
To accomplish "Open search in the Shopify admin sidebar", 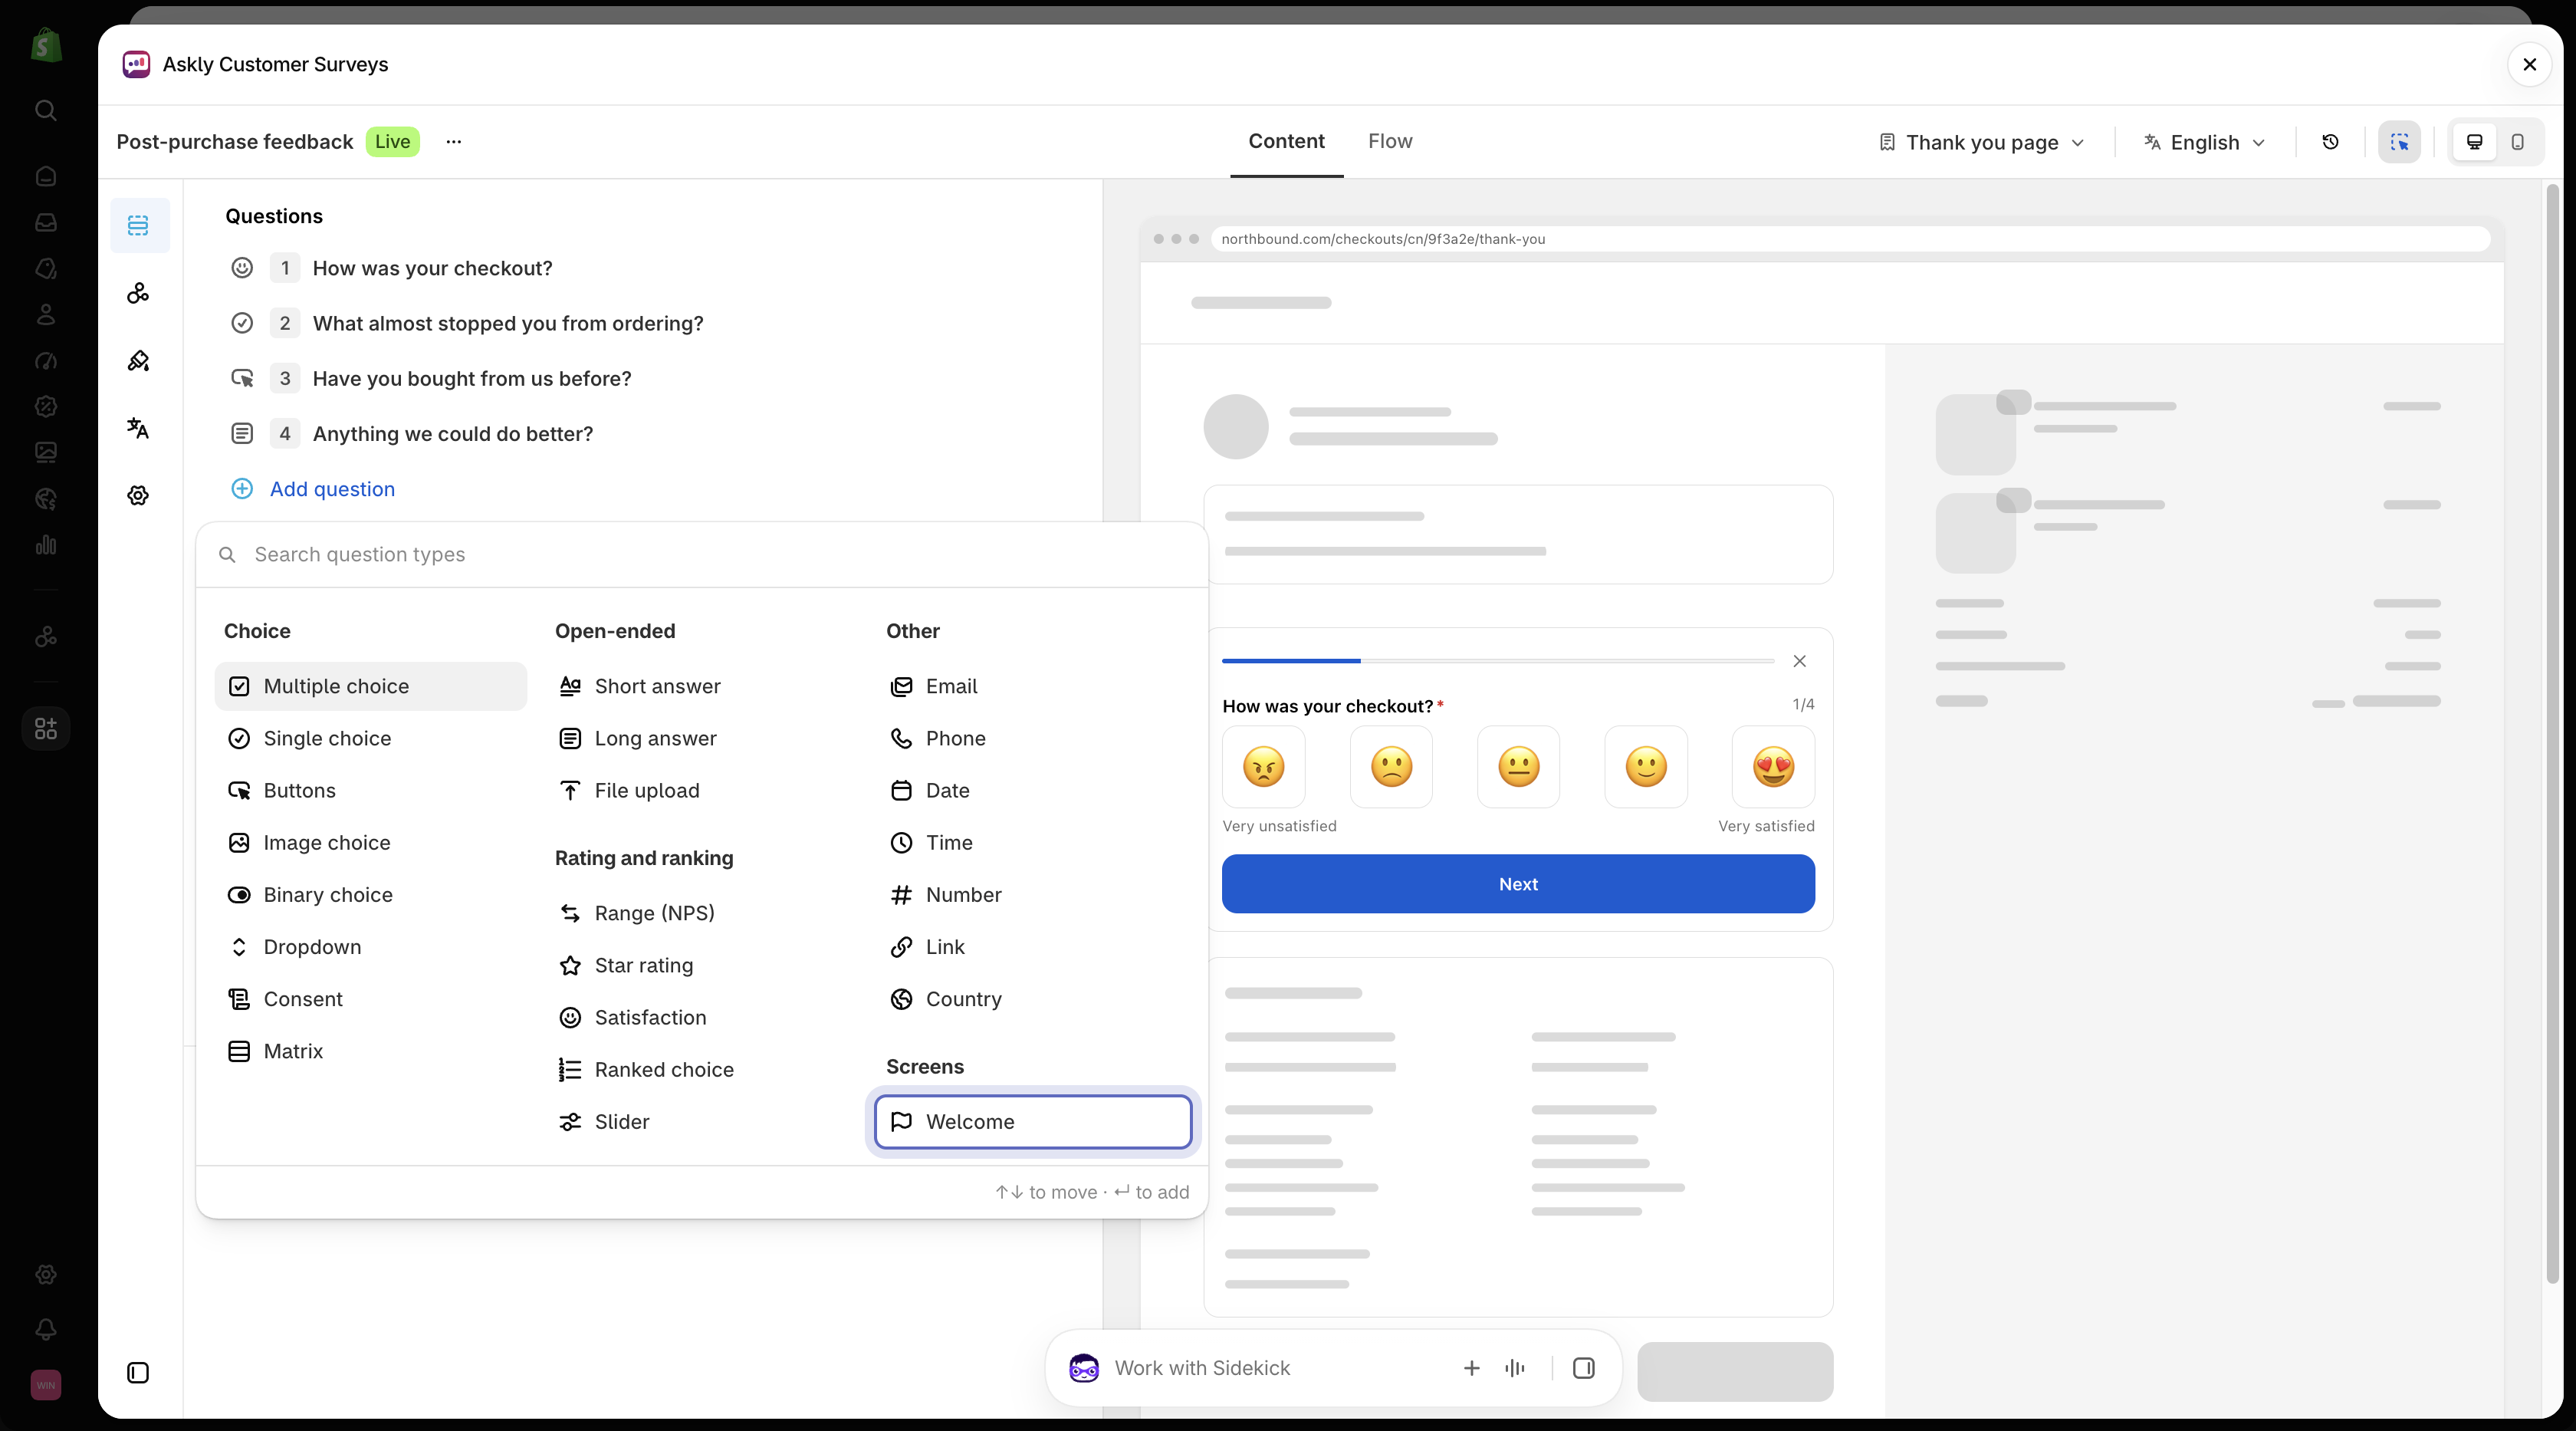I will 46,110.
